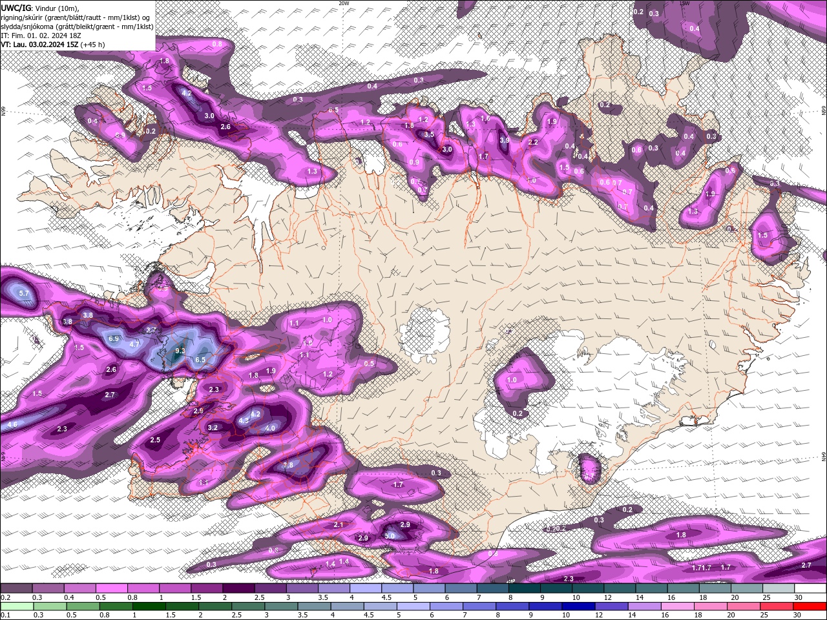The image size is (827, 620).
Task: Select the title text 'UWC/IG: Vindur (10m)'
Action: click(41, 7)
